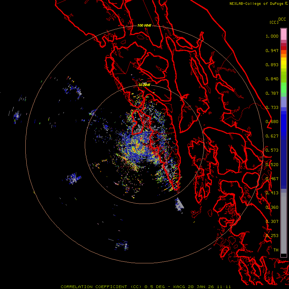
Task: Click the 0.253 color scale value
Action: coord(272,236)
